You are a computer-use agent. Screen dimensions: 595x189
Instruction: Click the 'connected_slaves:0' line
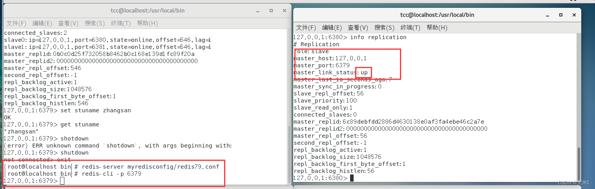tap(325, 115)
